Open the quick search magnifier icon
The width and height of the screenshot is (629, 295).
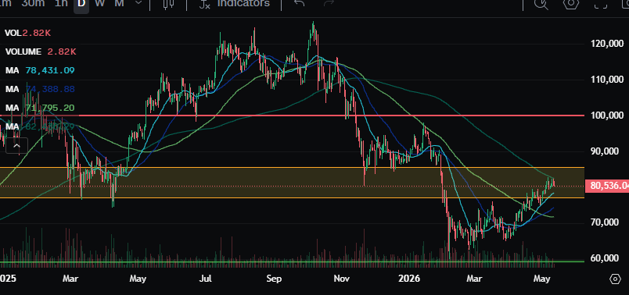[x=541, y=4]
